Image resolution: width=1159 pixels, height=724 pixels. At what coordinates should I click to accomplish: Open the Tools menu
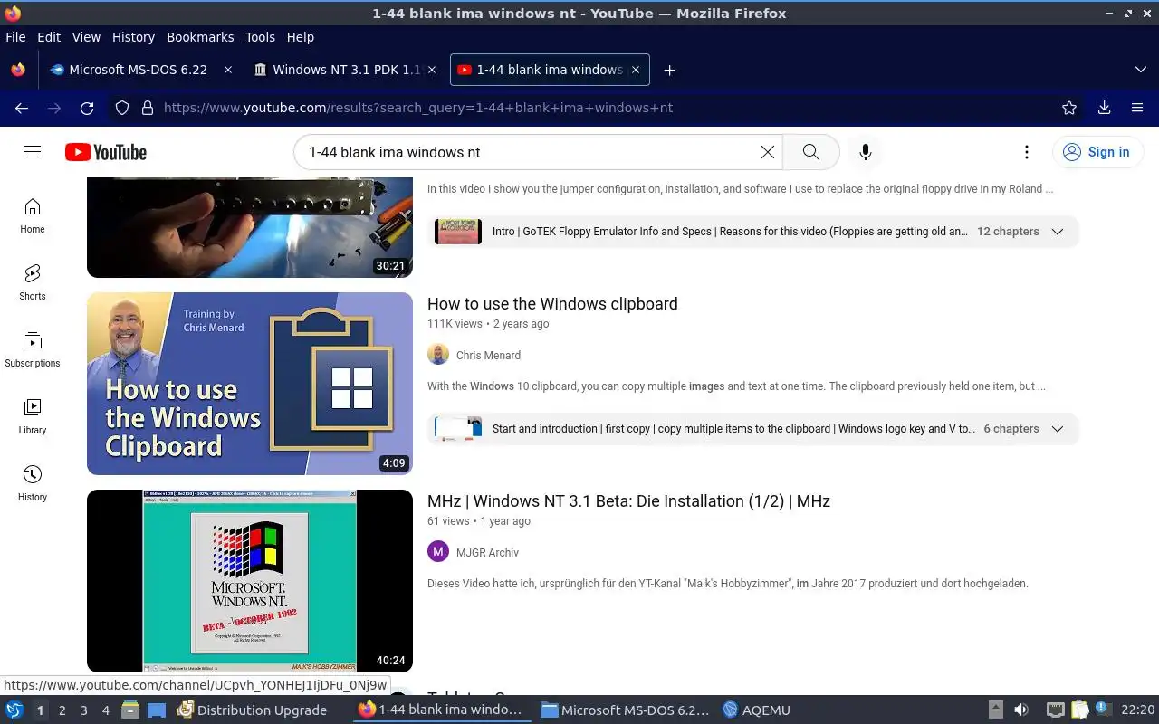point(260,37)
